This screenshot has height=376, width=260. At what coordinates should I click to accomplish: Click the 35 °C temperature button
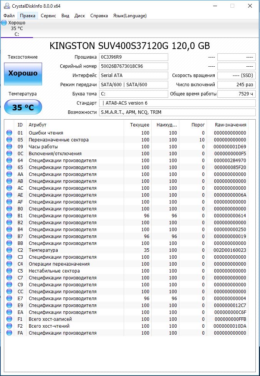coord(23,107)
